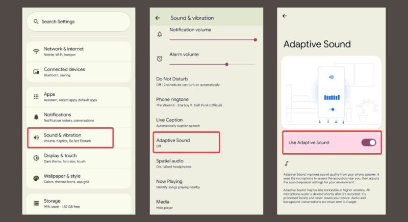Adjust the Alarm volume slider
This screenshot has height=222, width=408.
(x=212, y=64)
